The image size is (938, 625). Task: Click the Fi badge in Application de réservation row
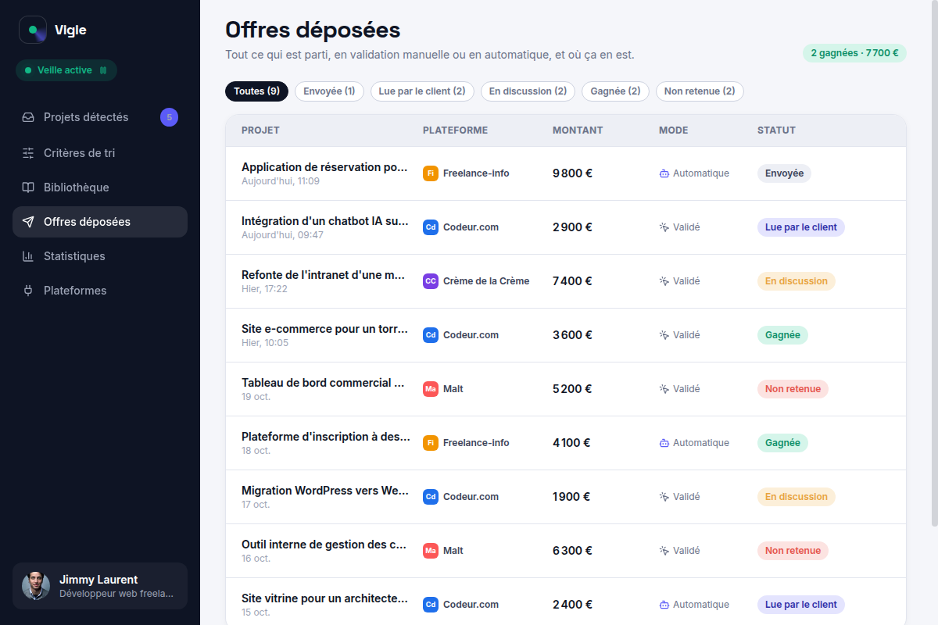(431, 173)
